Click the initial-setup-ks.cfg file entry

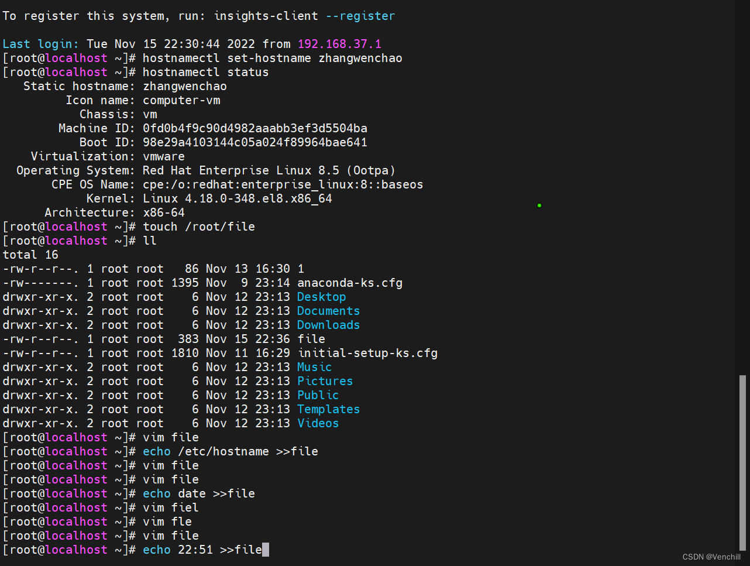(367, 353)
